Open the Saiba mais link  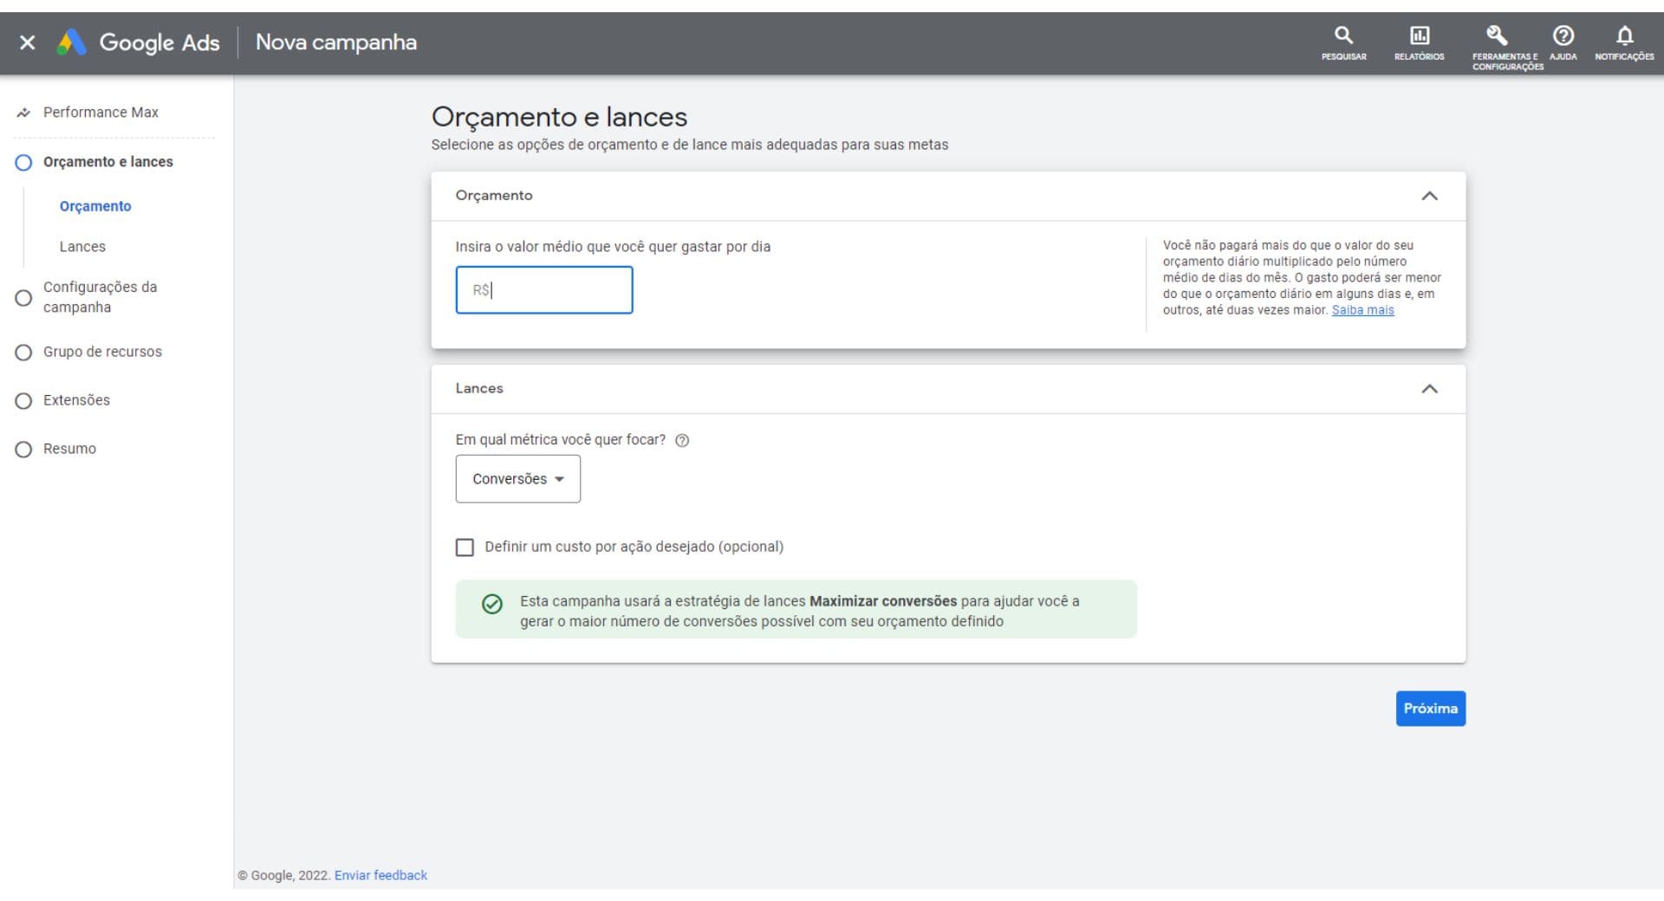[x=1362, y=310]
